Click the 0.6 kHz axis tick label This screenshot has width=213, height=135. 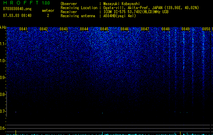(2, 128)
